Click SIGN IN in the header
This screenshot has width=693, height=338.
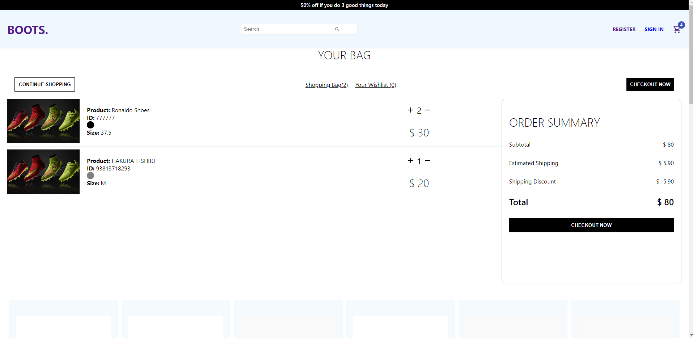(x=654, y=29)
